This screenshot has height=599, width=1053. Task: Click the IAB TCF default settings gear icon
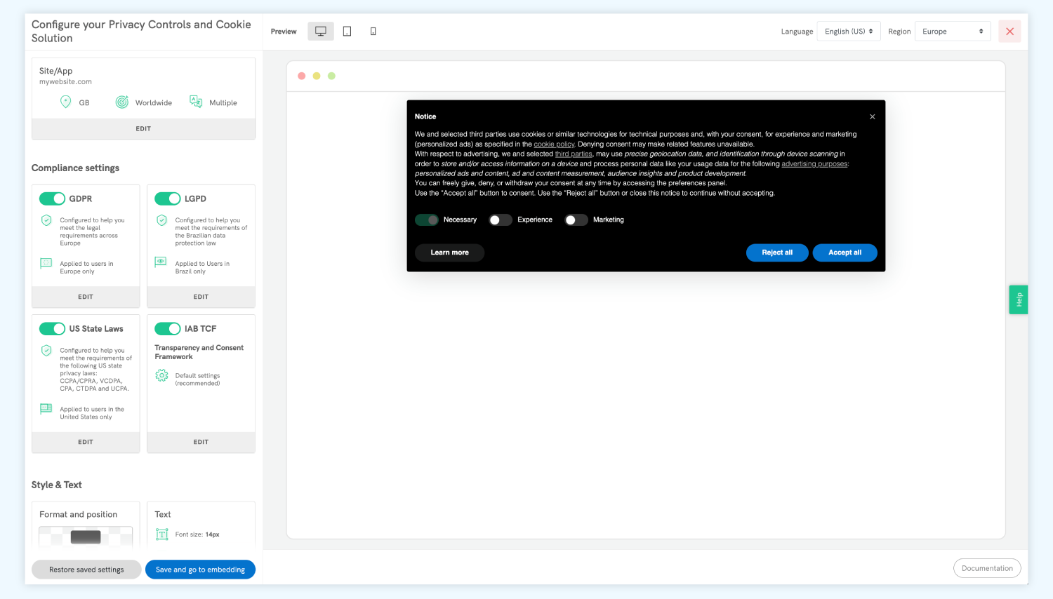(x=161, y=375)
